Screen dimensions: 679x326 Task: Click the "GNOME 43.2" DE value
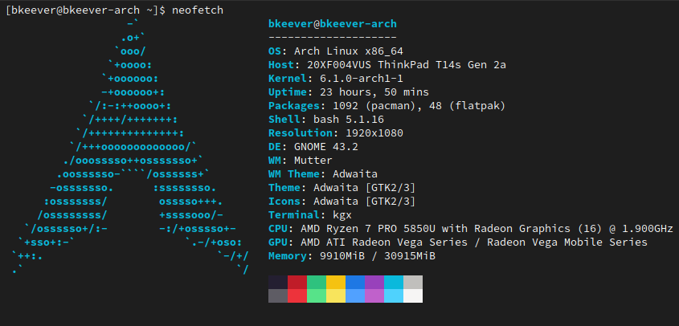[x=326, y=147]
